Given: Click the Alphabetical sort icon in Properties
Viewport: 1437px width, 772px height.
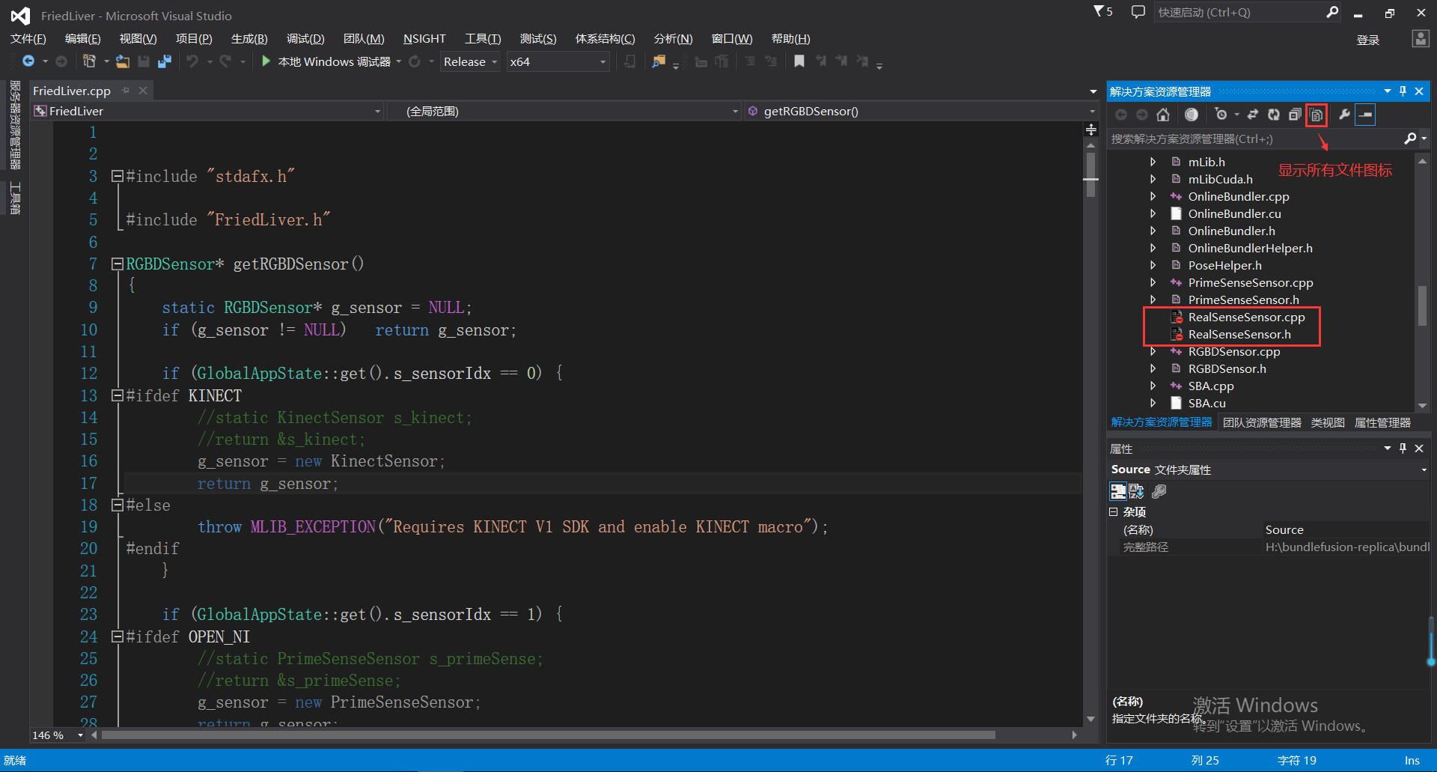Looking at the screenshot, I should tap(1136, 491).
